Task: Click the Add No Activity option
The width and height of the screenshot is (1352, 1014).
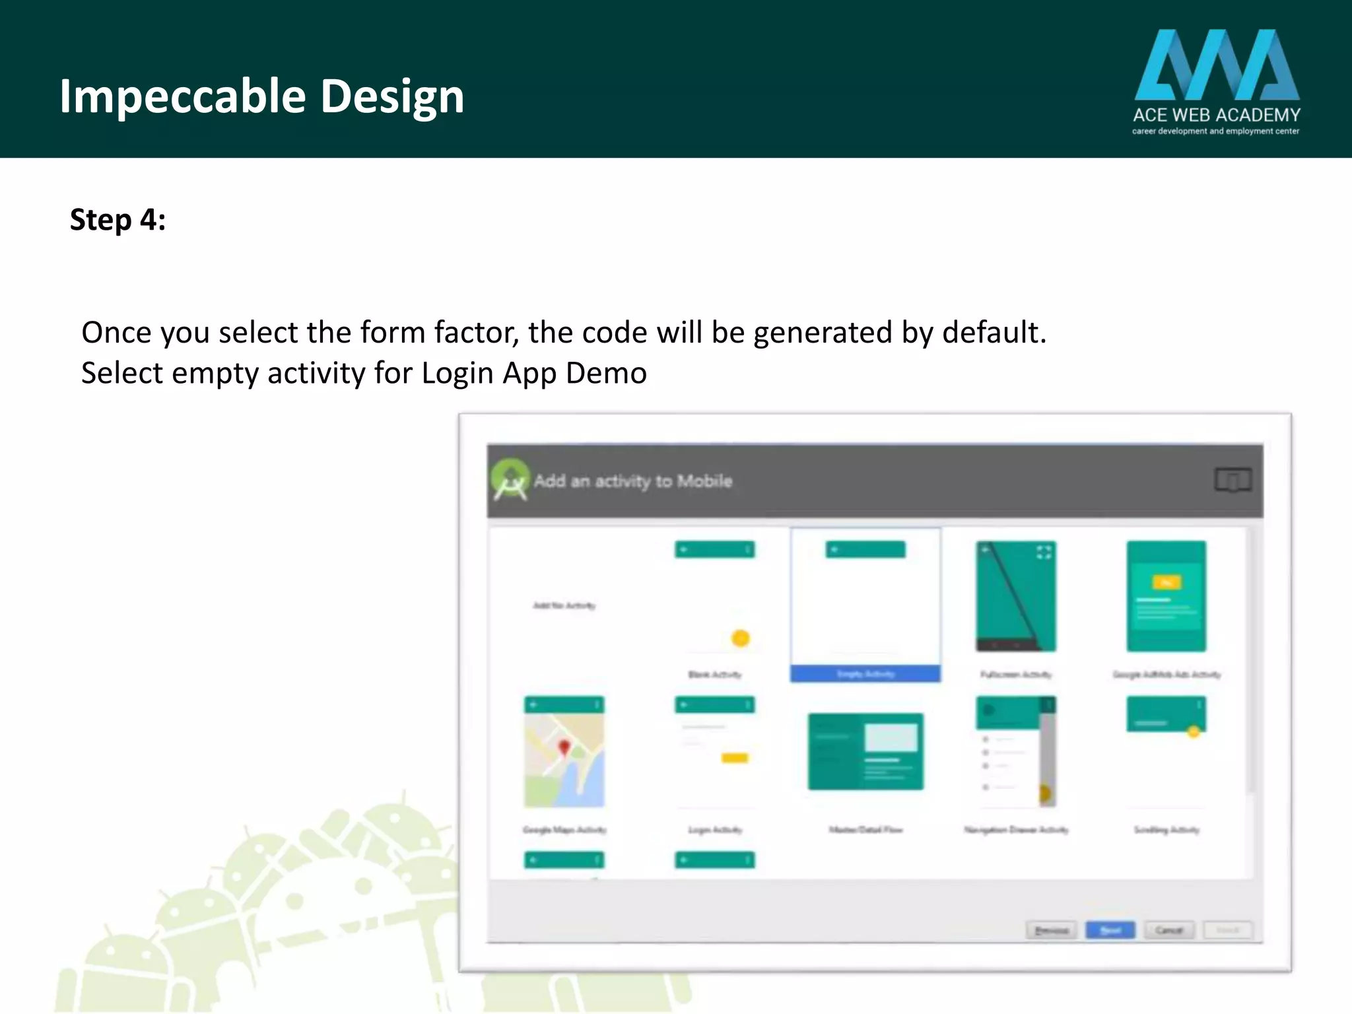Action: click(564, 605)
